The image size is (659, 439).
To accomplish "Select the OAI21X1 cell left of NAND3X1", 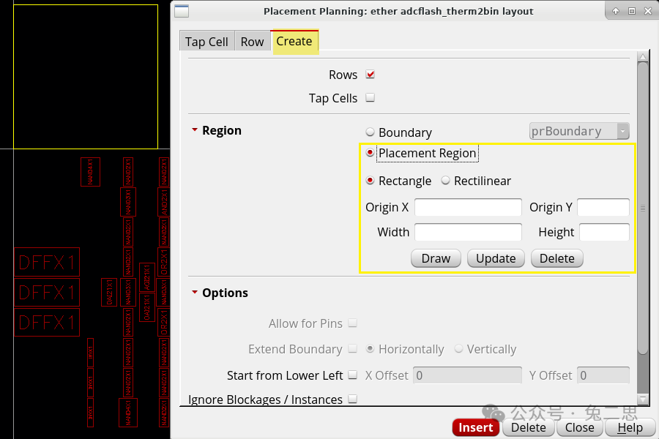I will (109, 293).
